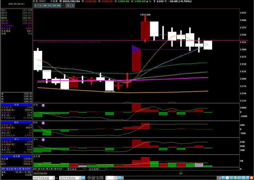
Task: Click the 09 month marker on time axis
Action: [181, 173]
